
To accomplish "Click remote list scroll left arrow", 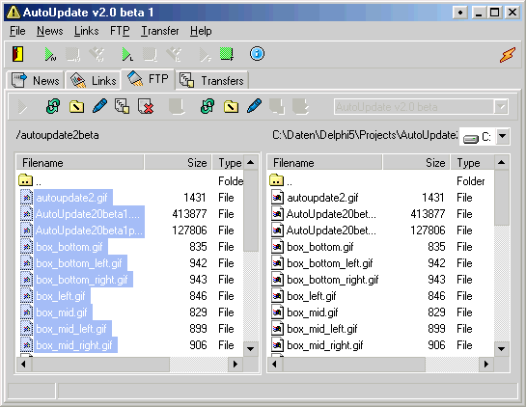I will click(x=23, y=365).
